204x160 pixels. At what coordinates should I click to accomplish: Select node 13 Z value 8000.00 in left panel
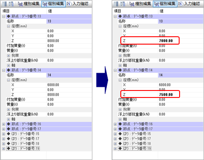(69, 41)
